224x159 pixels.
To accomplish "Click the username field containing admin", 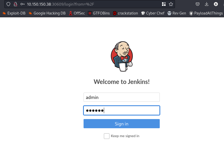I will pyautogui.click(x=122, y=97).
